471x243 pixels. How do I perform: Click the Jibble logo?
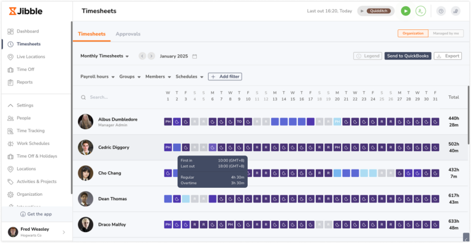pyautogui.click(x=26, y=12)
